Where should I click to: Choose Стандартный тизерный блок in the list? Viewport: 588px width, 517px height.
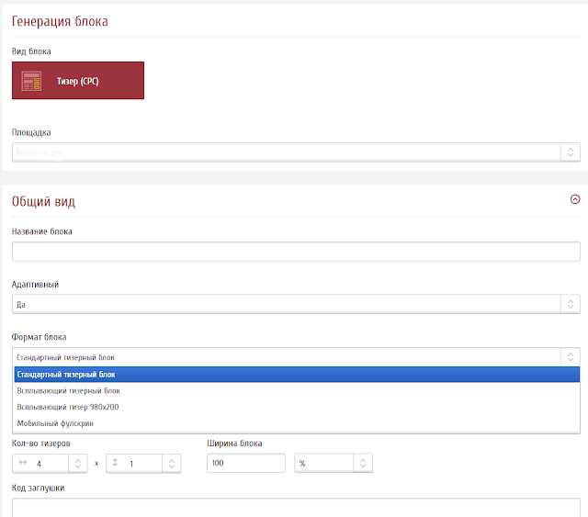point(297,375)
